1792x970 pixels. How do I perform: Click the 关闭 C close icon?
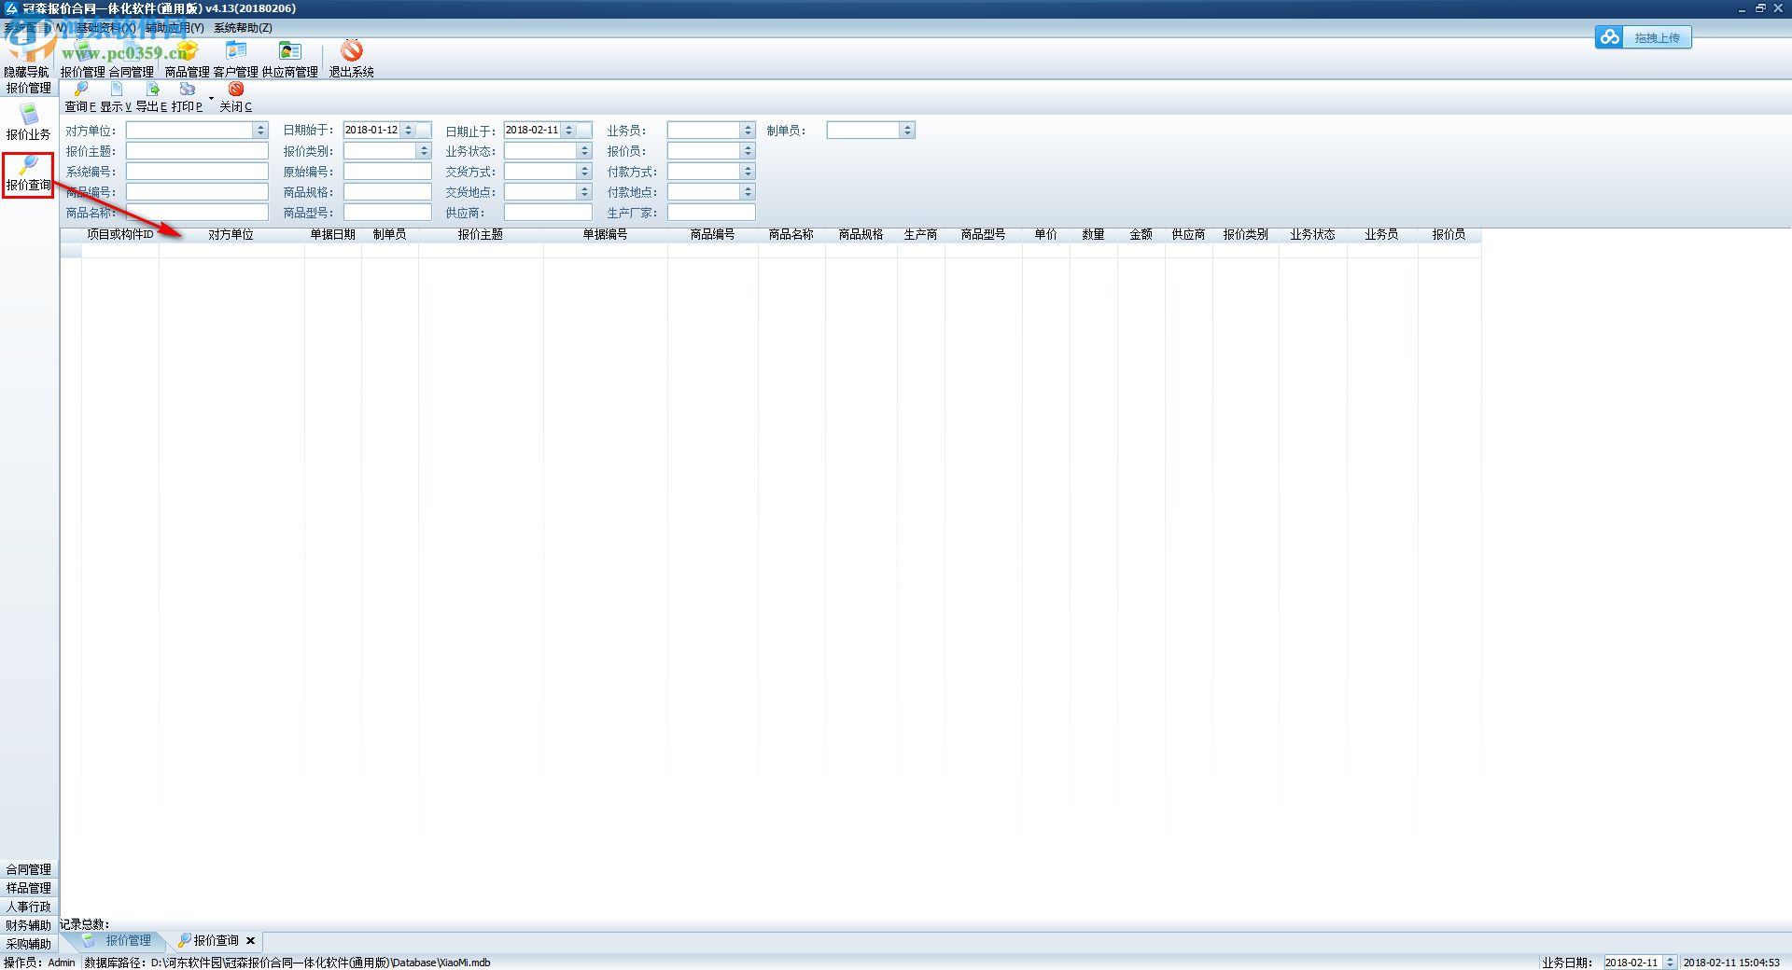[236, 97]
